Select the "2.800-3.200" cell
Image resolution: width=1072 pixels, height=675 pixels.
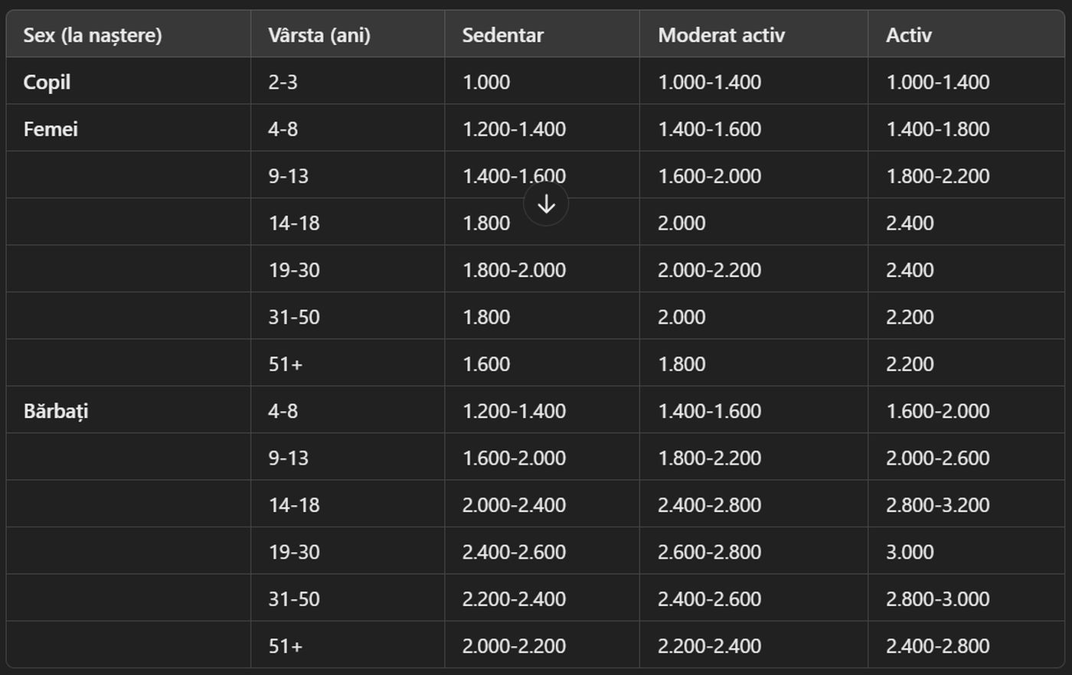[x=937, y=505]
